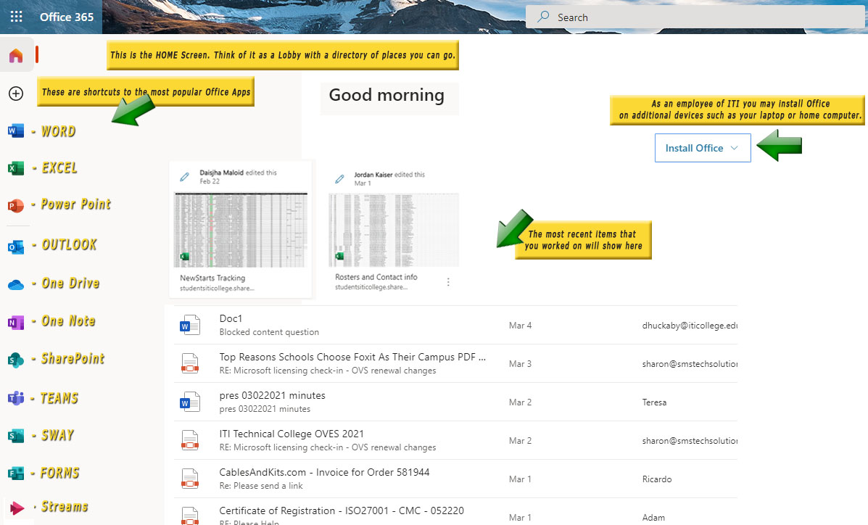Viewport: 868px width, 525px height.
Task: Click the Create new plus icon
Action: [x=16, y=94]
